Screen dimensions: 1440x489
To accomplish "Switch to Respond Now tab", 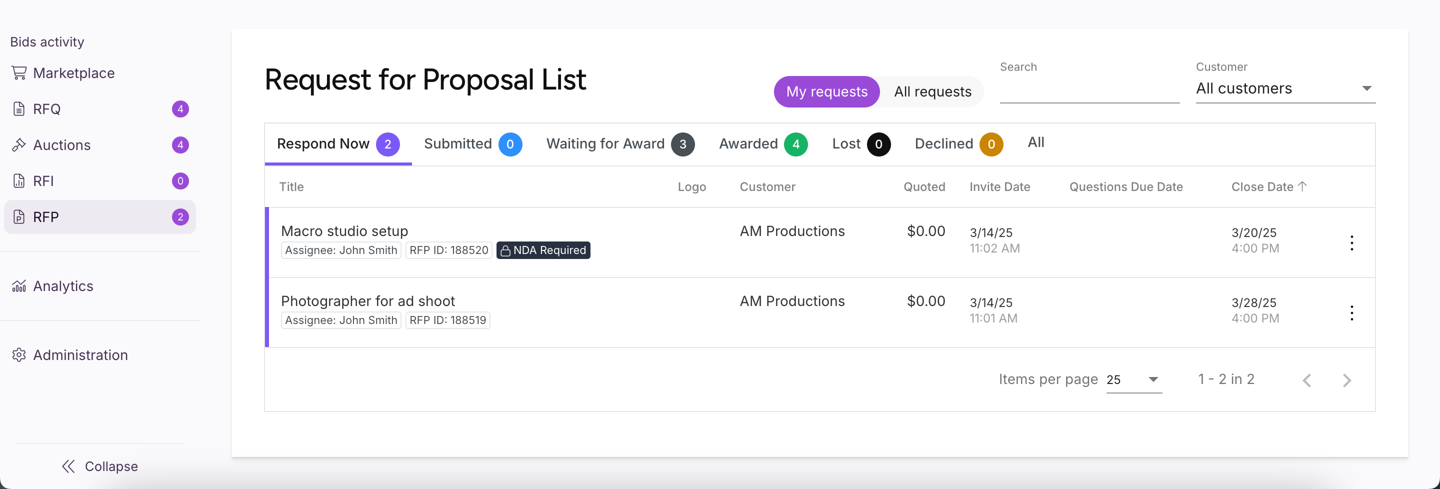I will coord(338,144).
